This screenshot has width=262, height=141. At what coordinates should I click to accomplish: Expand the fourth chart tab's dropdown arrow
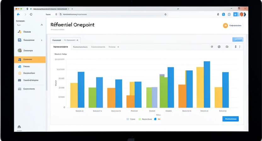tap(118, 47)
